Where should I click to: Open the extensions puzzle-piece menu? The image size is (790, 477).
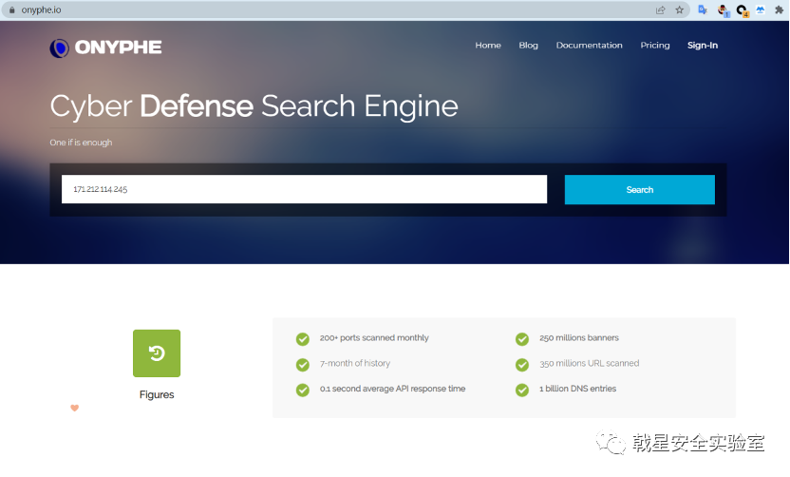pyautogui.click(x=779, y=10)
